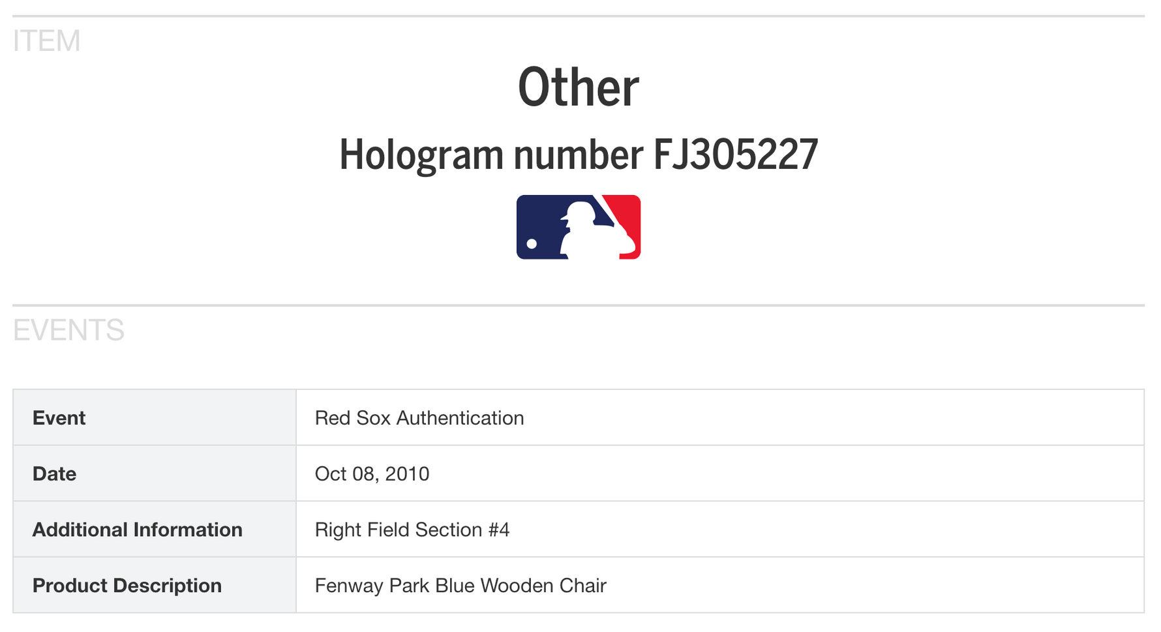Select the date Oct 08, 2010
1161x632 pixels.
point(372,474)
